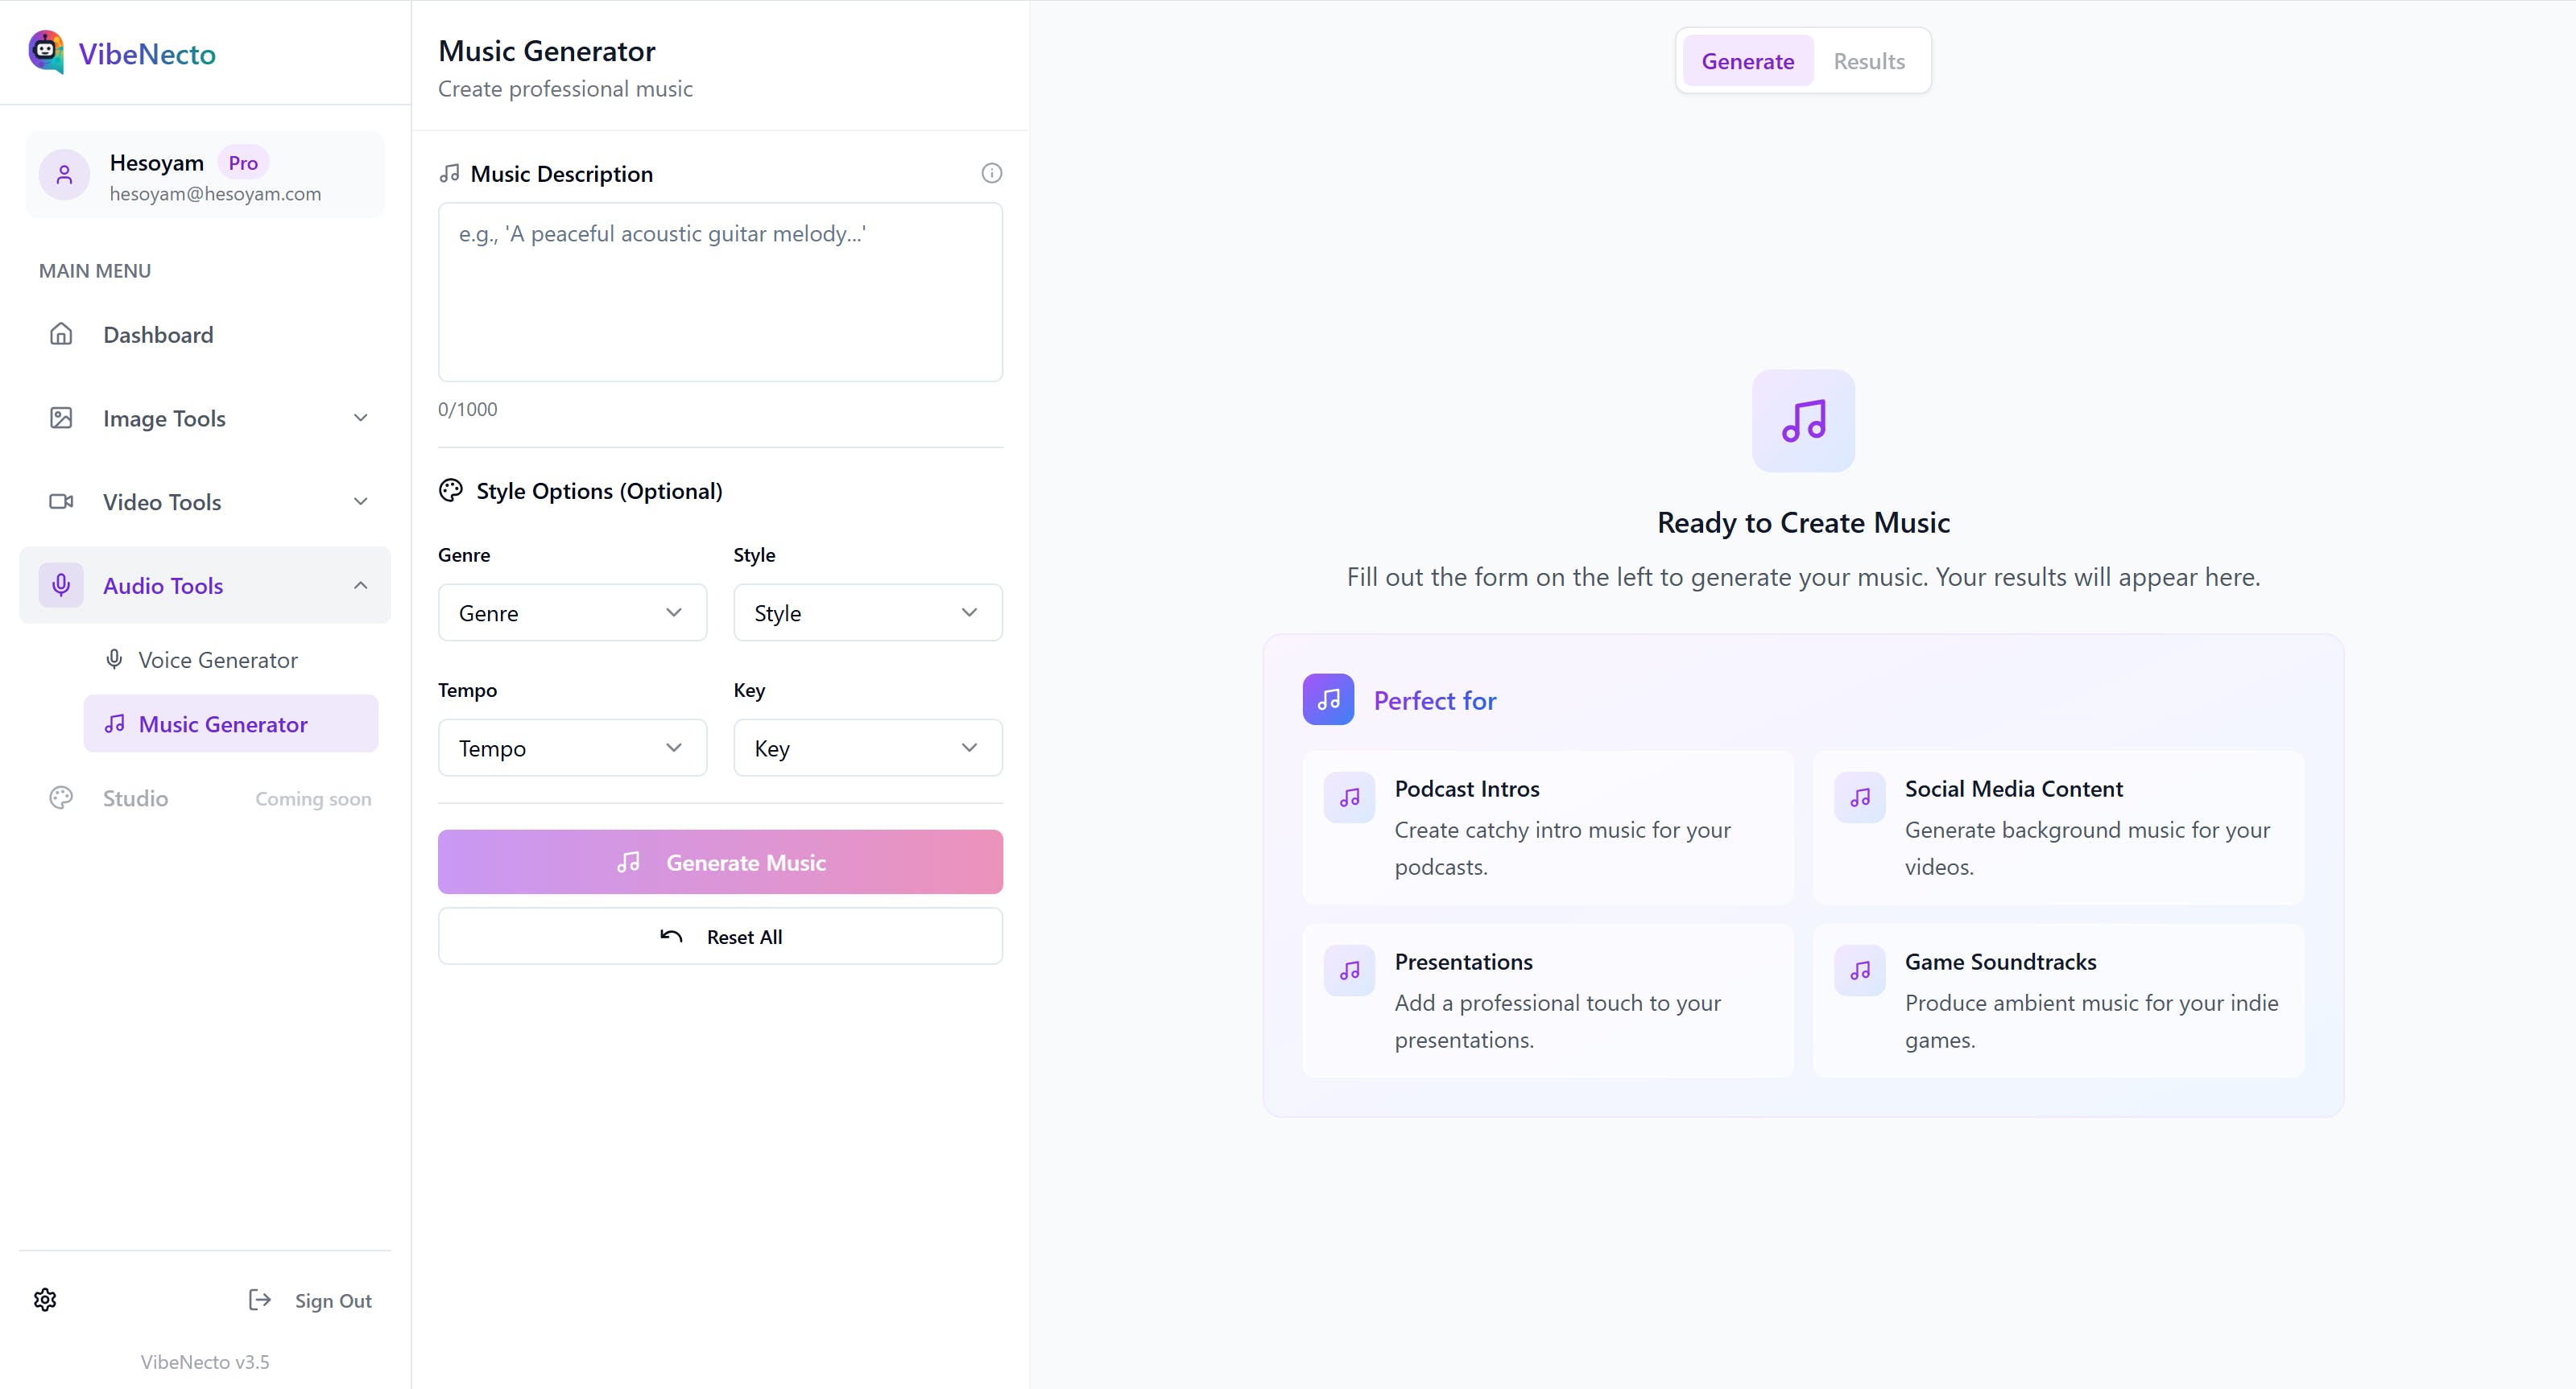Click the Presentations card title
The height and width of the screenshot is (1389, 2576).
click(1463, 962)
